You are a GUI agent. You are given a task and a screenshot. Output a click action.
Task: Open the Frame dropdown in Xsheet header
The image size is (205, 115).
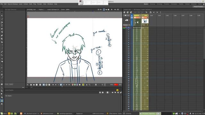pos(127,25)
